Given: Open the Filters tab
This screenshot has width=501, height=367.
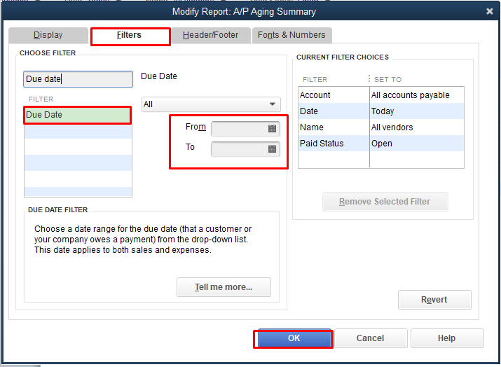Looking at the screenshot, I should click(x=130, y=35).
